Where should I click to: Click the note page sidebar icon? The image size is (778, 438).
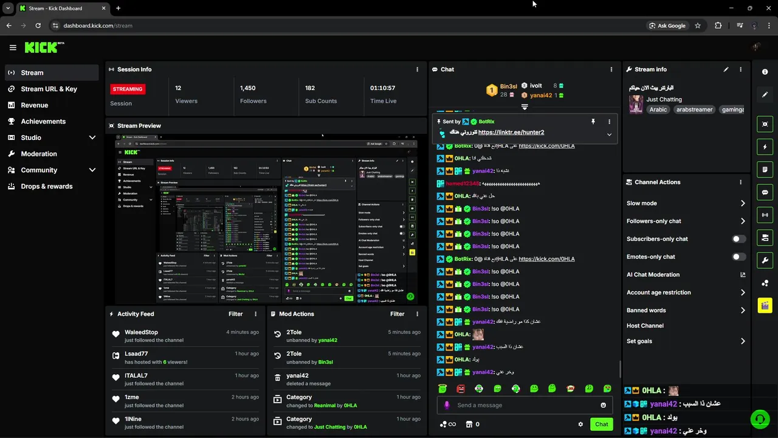coord(765,169)
